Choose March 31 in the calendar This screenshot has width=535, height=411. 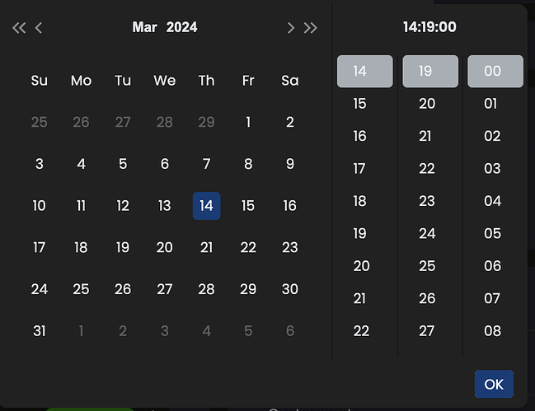[x=40, y=331]
